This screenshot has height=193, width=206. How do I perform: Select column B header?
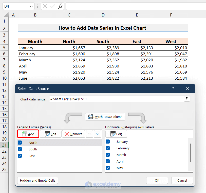tap(35, 15)
